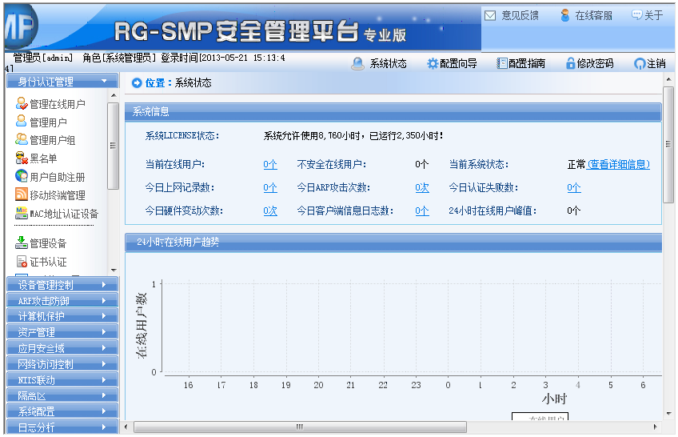Open 在线客服 text link

point(593,15)
